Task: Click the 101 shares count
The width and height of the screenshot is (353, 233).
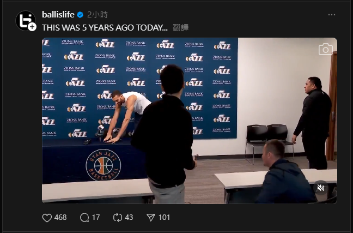Action: pos(164,217)
